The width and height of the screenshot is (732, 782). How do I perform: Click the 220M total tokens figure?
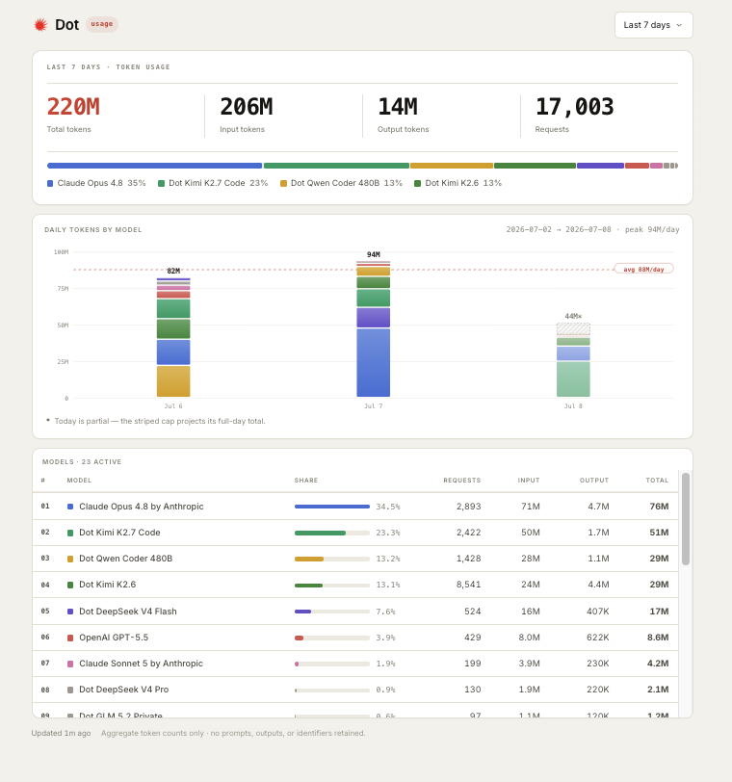[x=73, y=107]
